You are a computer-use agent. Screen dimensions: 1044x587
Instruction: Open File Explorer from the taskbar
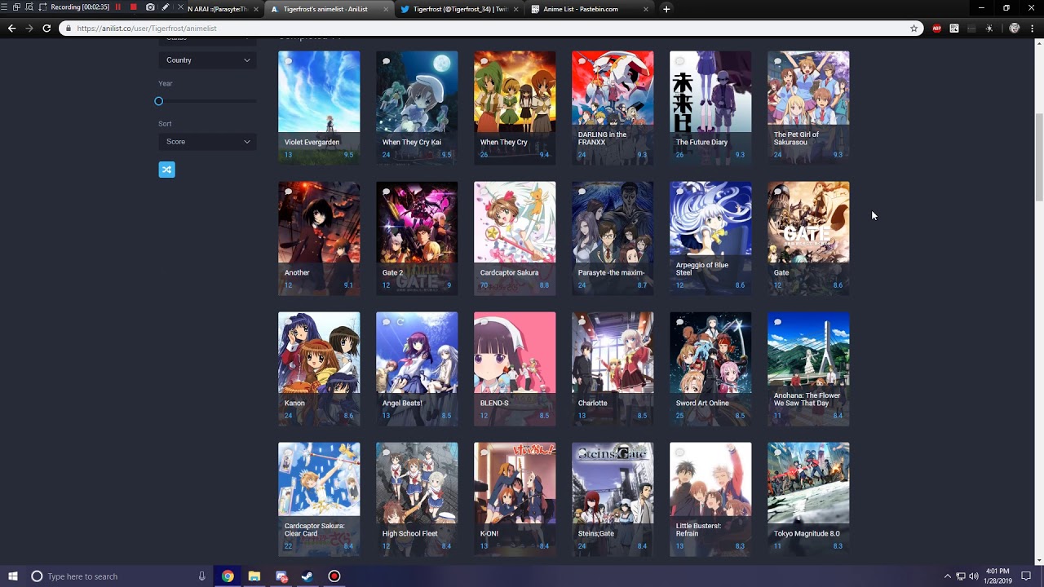[x=254, y=576]
